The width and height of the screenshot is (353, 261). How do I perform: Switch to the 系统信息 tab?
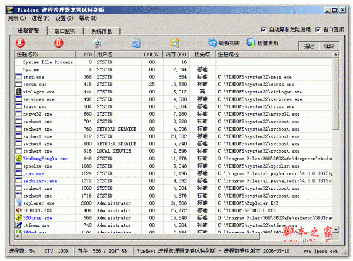[x=102, y=31]
